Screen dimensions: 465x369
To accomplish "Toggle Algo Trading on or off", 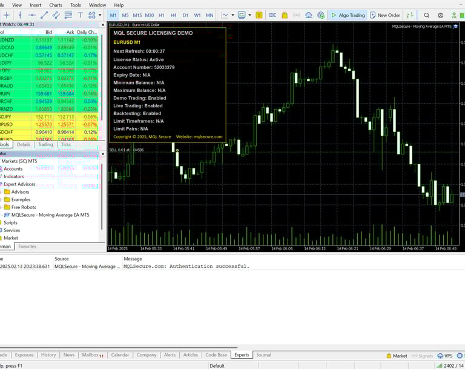I will click(348, 15).
